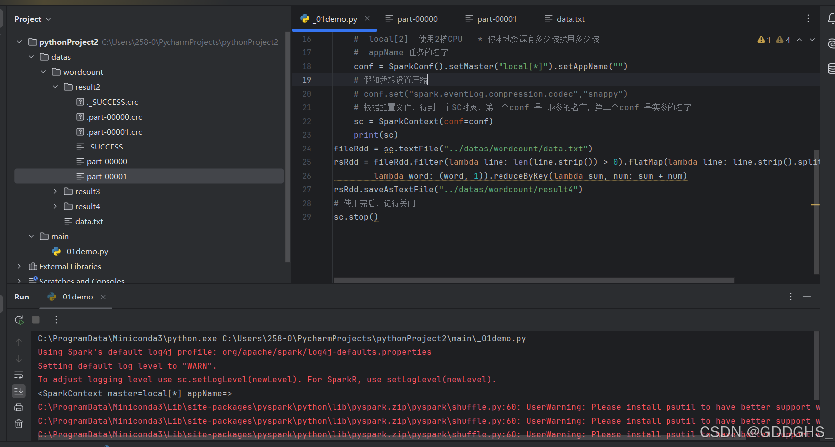Click the yellow warning stripe marker
The width and height of the screenshot is (835, 447).
click(x=816, y=205)
